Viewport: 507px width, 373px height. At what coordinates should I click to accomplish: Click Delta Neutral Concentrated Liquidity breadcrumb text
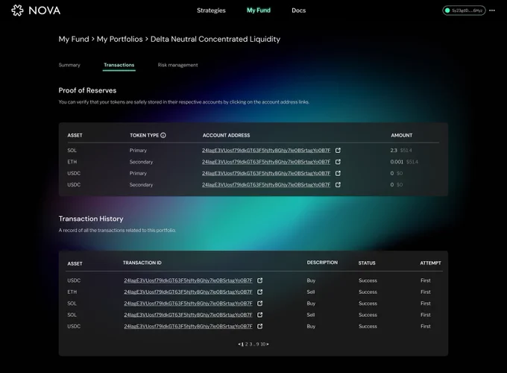[215, 39]
